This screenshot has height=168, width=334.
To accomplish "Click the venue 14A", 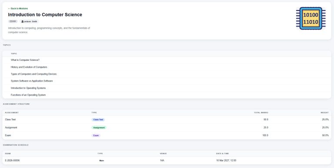I will (162, 161).
